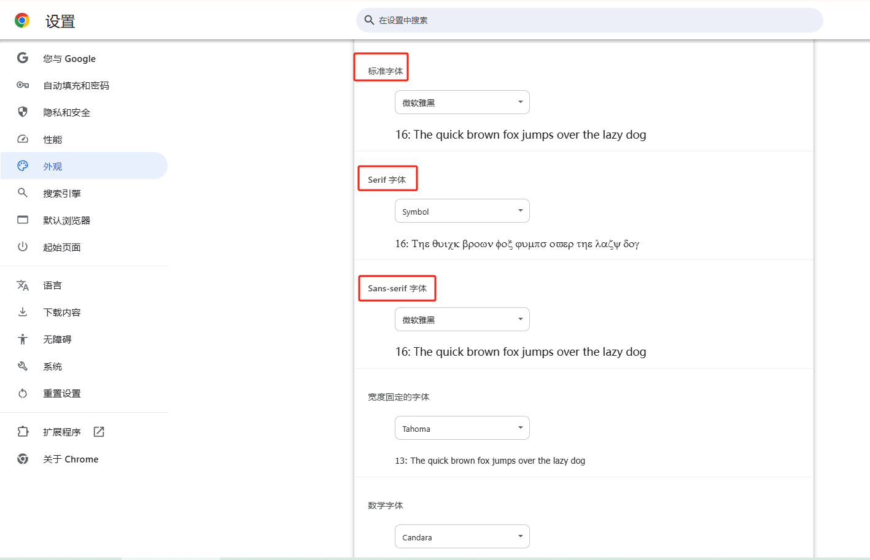Click the search magnifier icon in the settings search bar
The image size is (870, 560).
tap(369, 20)
